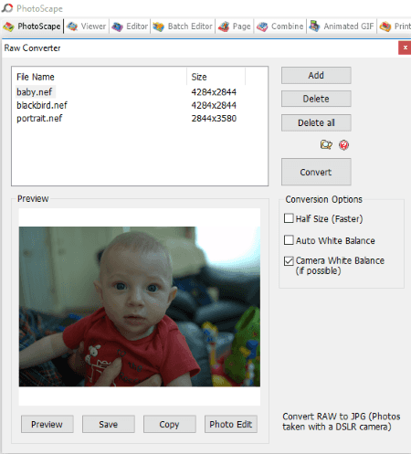Click the Convert button
Viewport: 411px width, 454px height.
[x=316, y=172]
